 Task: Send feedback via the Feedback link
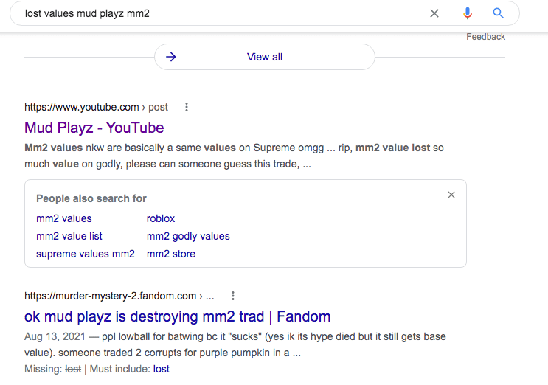pos(485,37)
